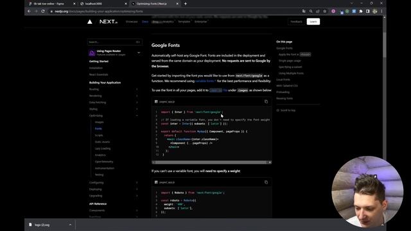
Task: Open OpenTelemetry in sidebar
Action: click(x=104, y=162)
